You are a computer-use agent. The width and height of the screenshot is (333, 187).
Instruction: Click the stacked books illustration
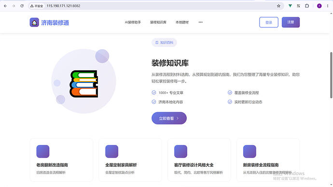(84, 84)
